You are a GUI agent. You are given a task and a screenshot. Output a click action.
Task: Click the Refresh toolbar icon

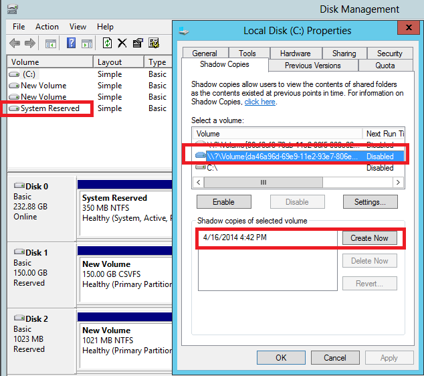(x=107, y=43)
